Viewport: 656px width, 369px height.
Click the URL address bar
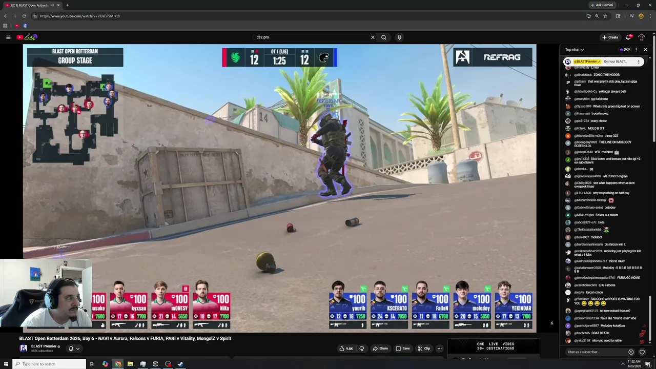(307, 16)
